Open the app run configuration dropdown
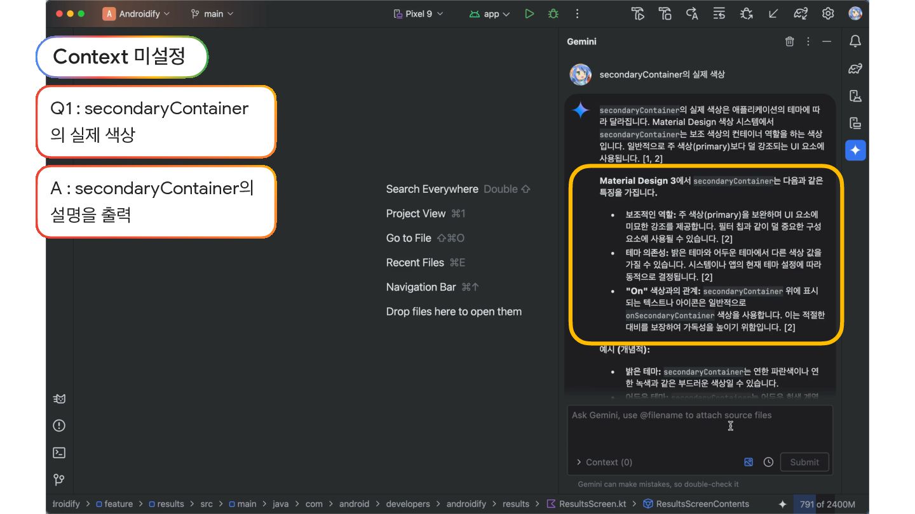 (489, 13)
